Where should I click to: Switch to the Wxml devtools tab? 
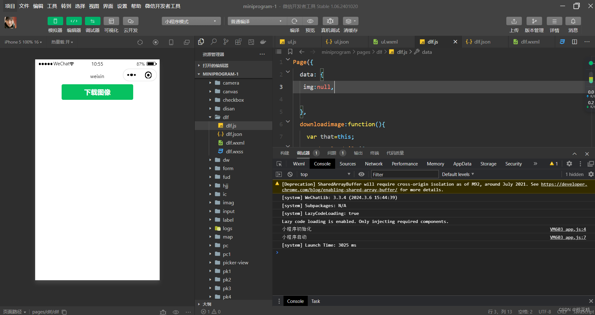pyautogui.click(x=299, y=164)
